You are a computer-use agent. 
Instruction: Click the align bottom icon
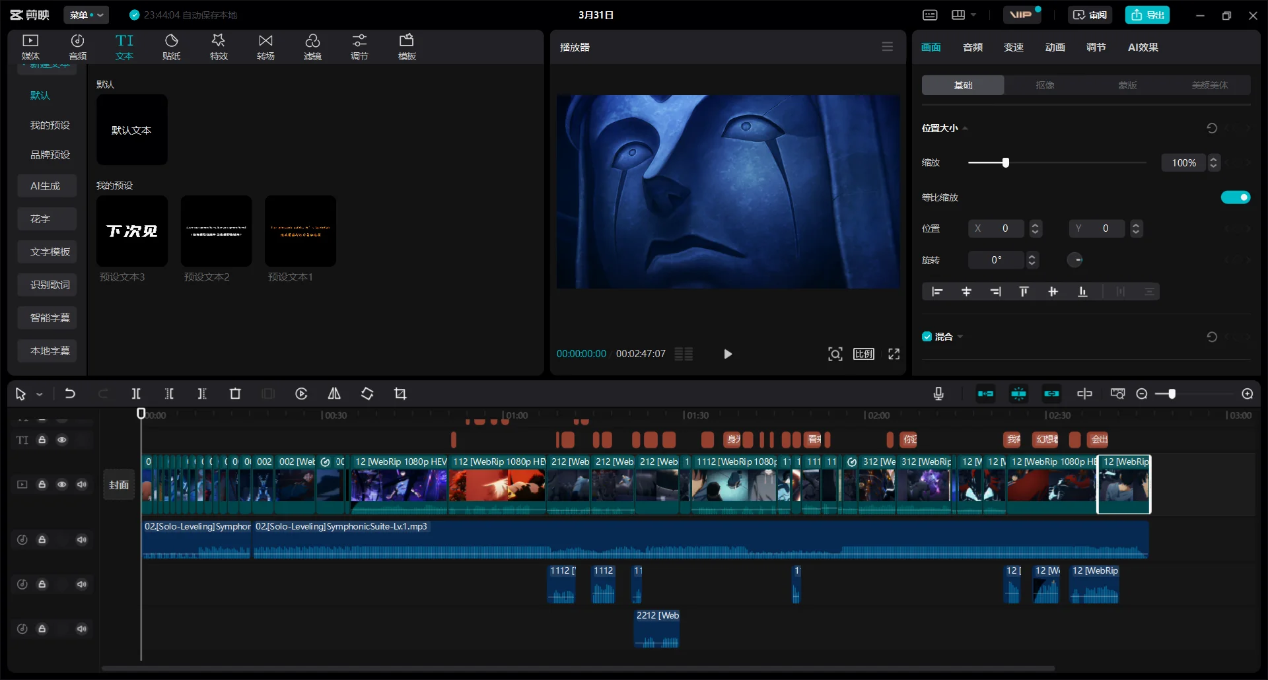1082,291
